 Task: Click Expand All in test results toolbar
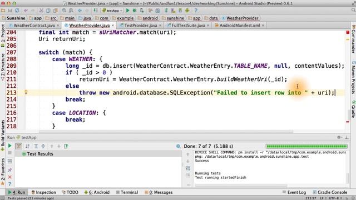(x=36, y=146)
